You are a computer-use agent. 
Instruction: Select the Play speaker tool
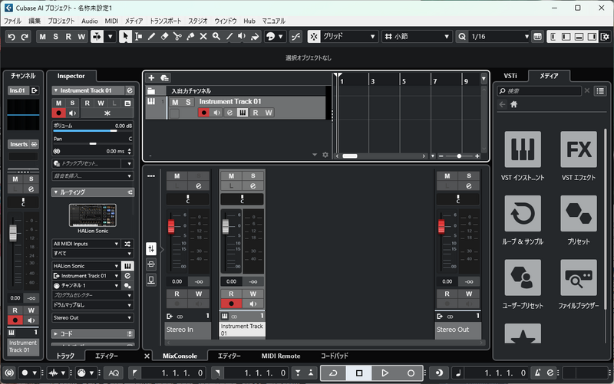(x=242, y=36)
